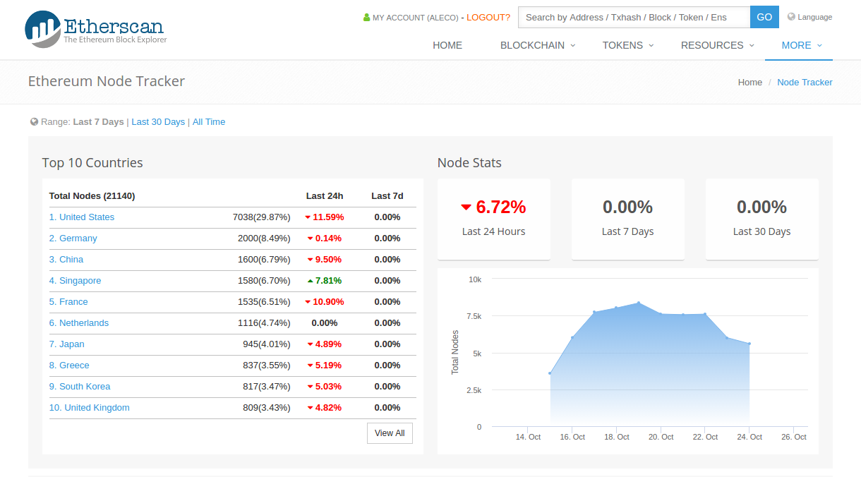Click the chart data point above 18. Oct

click(616, 308)
